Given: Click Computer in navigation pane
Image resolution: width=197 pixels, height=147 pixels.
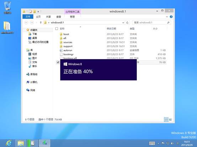Looking at the screenshot, I should [34, 82].
